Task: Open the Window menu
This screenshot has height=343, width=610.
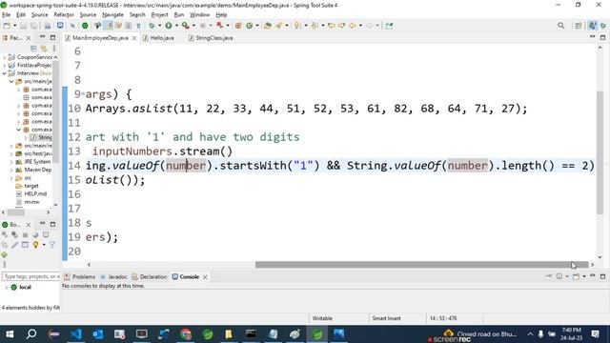Action: 199,15
